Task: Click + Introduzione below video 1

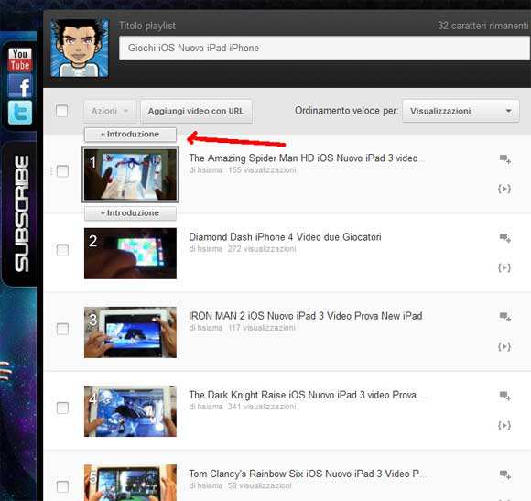Action: tap(130, 213)
